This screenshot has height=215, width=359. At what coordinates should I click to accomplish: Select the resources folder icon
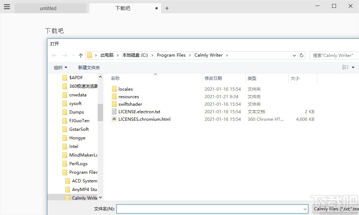[114, 96]
